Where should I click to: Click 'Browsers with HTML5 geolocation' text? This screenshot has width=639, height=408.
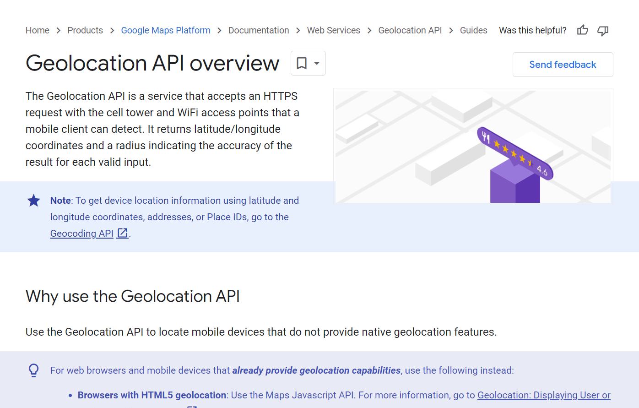click(x=152, y=395)
